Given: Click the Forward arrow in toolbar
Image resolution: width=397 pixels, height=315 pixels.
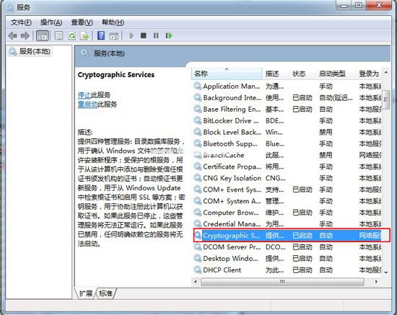Looking at the screenshot, I should point(25,36).
